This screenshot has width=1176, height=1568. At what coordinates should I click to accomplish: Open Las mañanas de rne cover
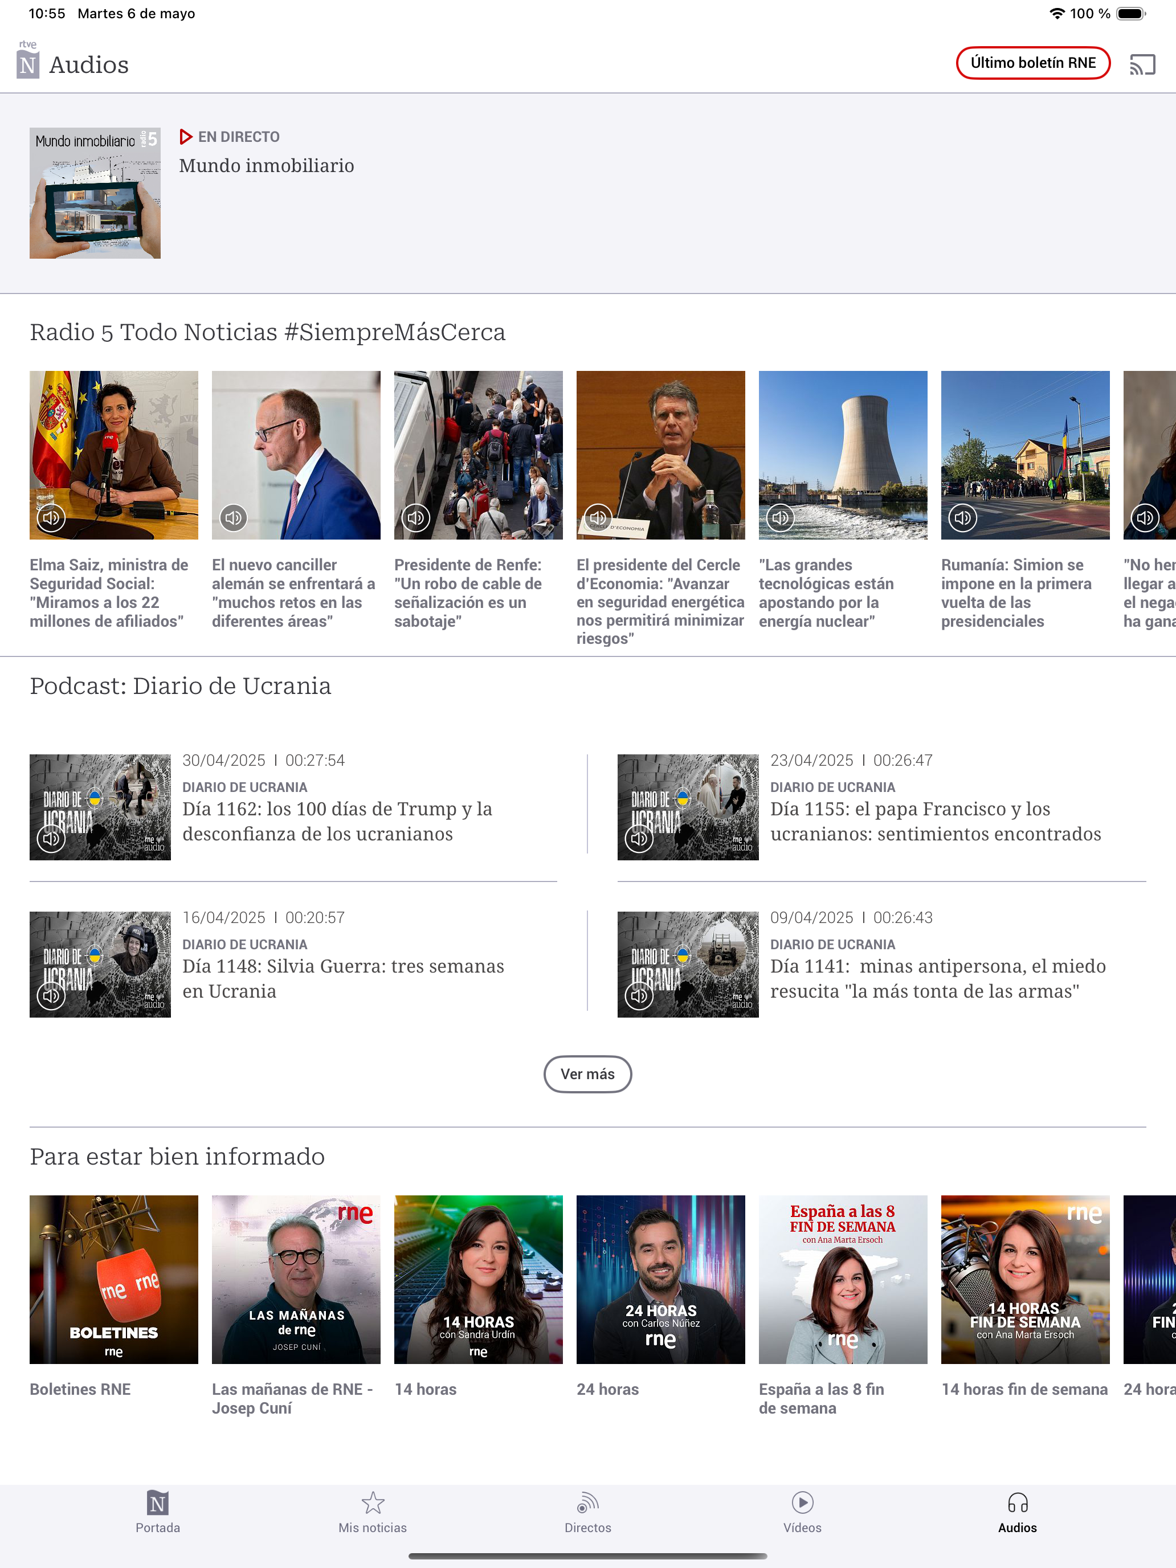(x=296, y=1280)
